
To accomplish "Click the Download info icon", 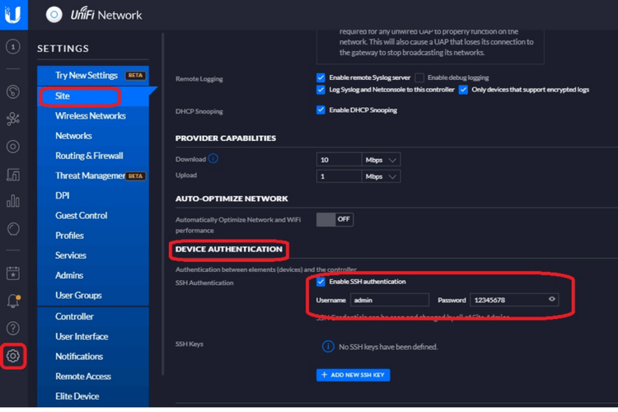I will click(213, 158).
